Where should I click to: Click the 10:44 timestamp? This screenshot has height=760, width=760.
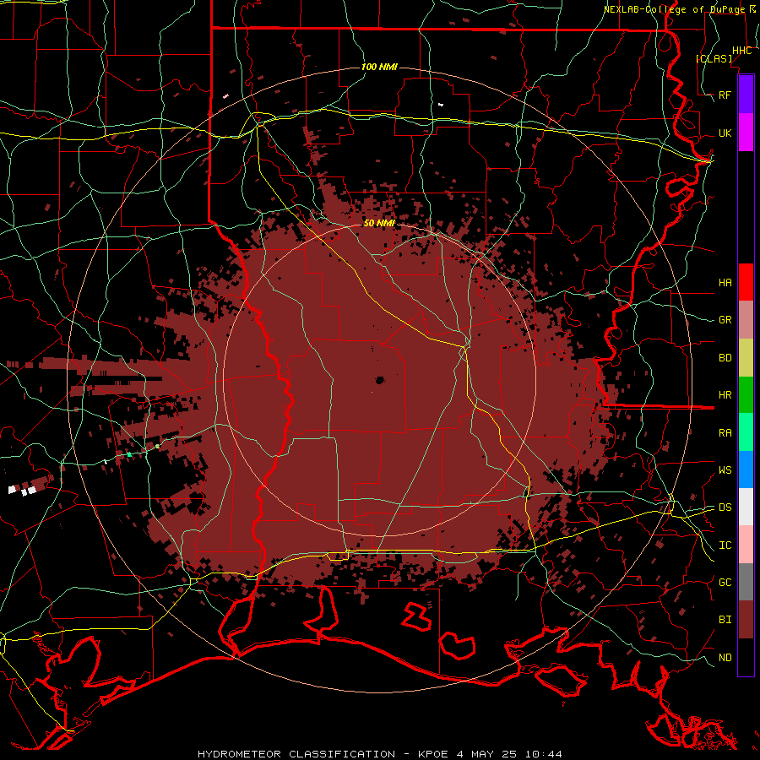544,754
